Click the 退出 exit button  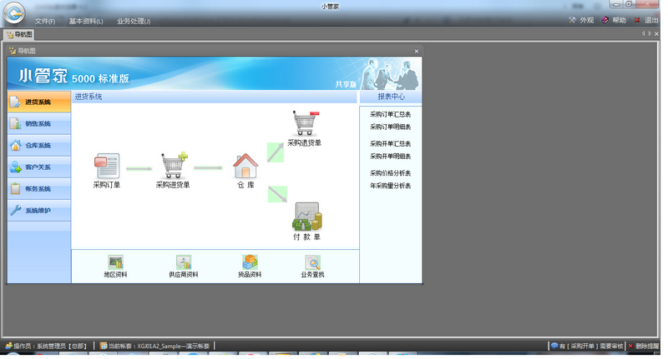point(646,20)
